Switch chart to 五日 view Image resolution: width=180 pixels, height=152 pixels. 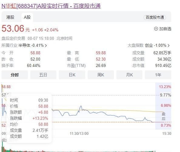[43, 75]
